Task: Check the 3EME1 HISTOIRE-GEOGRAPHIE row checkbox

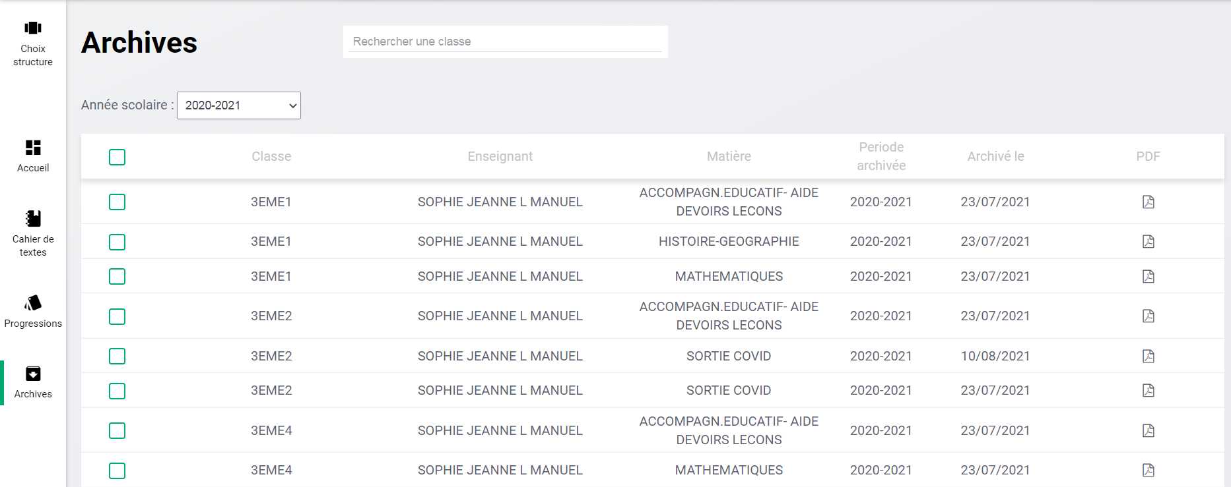Action: click(x=117, y=242)
